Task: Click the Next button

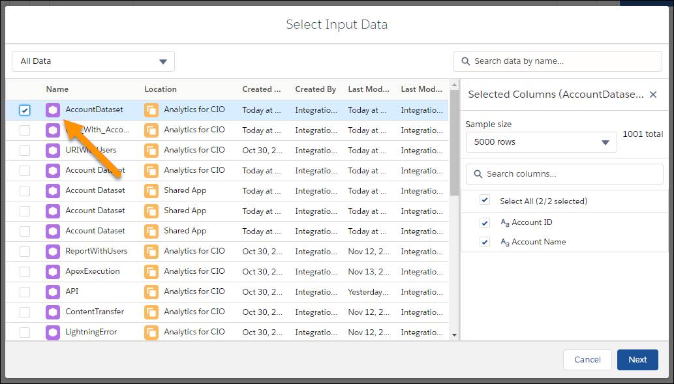Action: tap(637, 359)
